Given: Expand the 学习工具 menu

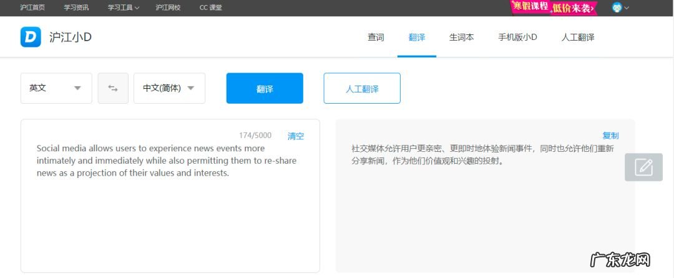Looking at the screenshot, I should click(x=124, y=7).
